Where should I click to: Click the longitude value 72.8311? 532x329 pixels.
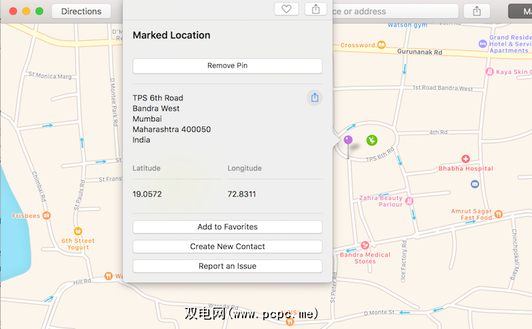click(x=241, y=194)
